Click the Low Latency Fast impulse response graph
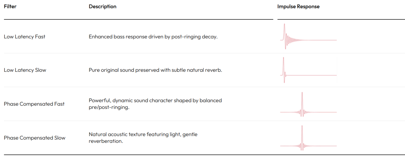 click(x=308, y=36)
